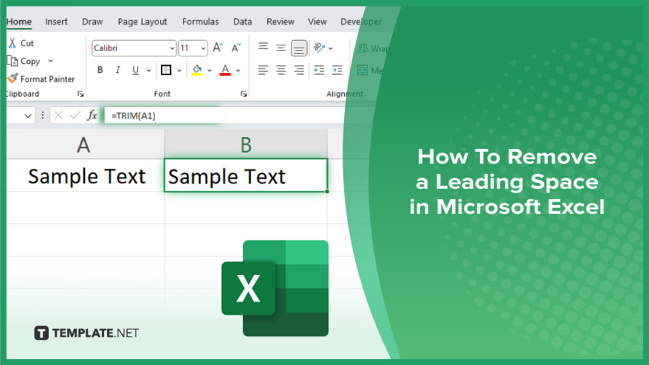Open the View tab
This screenshot has width=649, height=365.
317,21
